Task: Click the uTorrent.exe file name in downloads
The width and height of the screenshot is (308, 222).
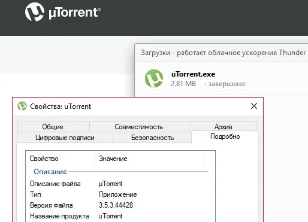Action: click(x=193, y=74)
